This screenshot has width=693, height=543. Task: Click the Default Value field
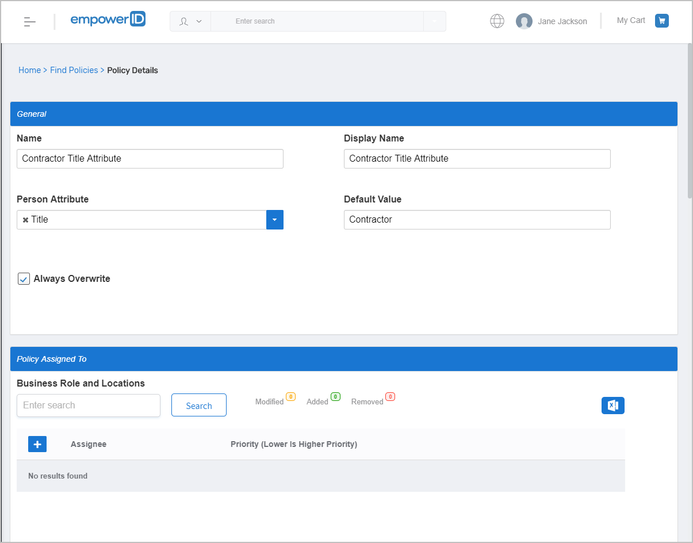click(x=477, y=220)
